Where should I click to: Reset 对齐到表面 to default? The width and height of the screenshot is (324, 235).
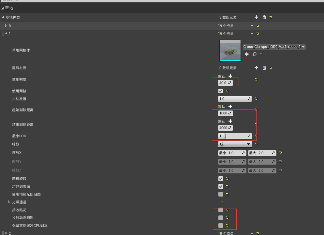pyautogui.click(x=227, y=186)
